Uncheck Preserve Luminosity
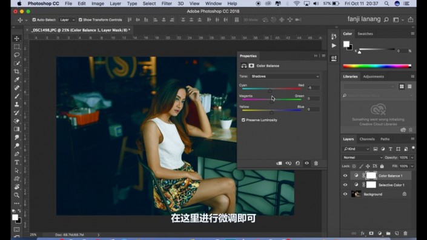427x240 pixels. click(x=243, y=120)
